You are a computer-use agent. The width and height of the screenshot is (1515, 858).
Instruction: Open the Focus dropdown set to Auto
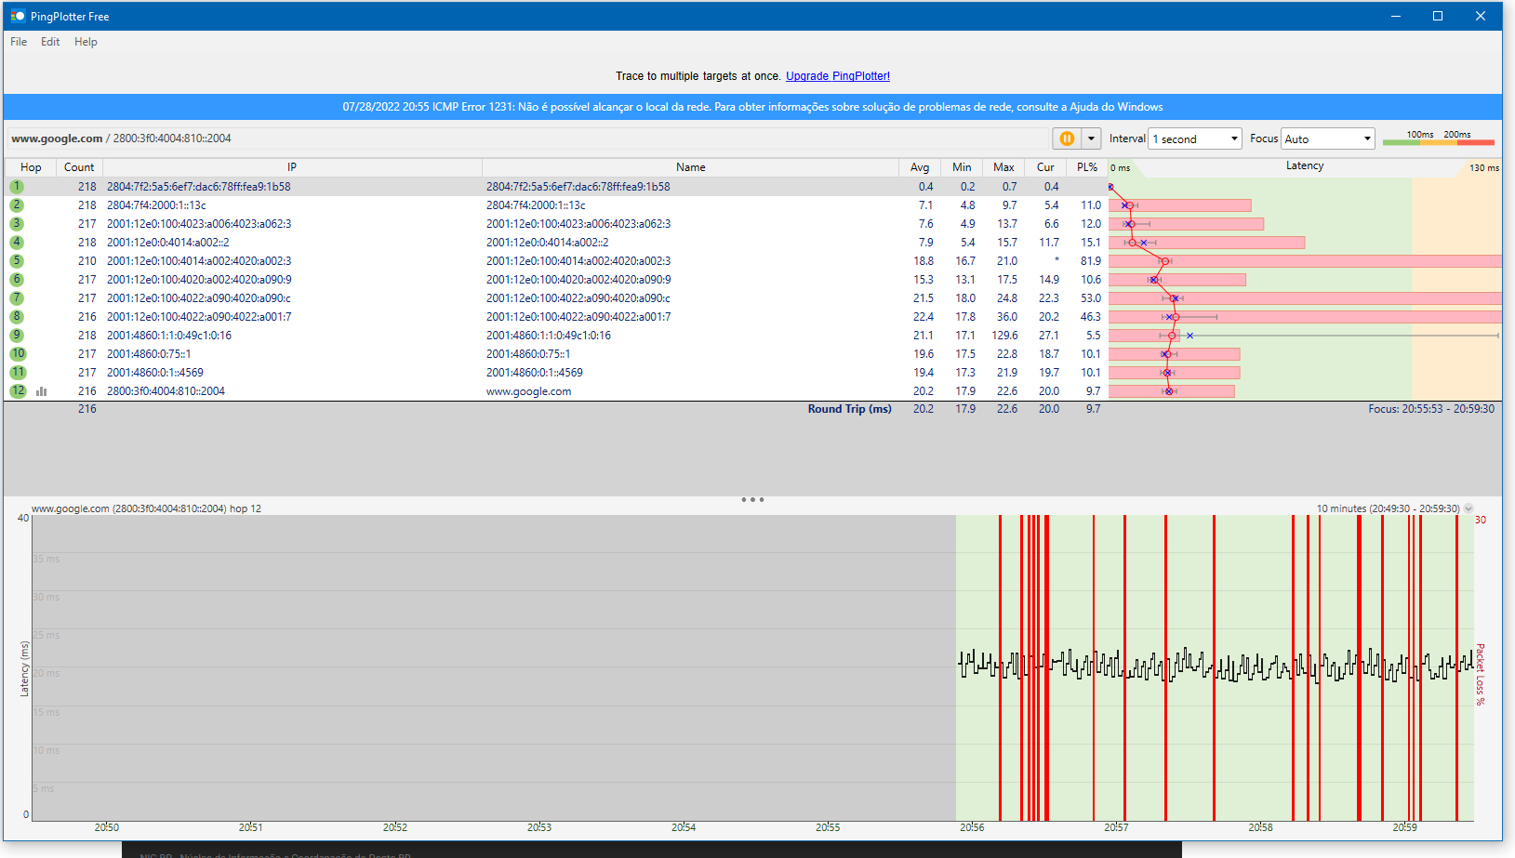tap(1328, 139)
